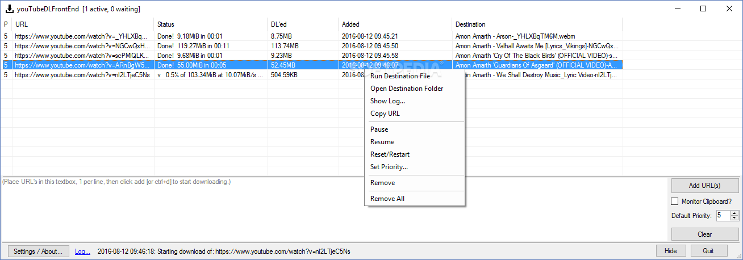Sort by the Destination column header

537,24
